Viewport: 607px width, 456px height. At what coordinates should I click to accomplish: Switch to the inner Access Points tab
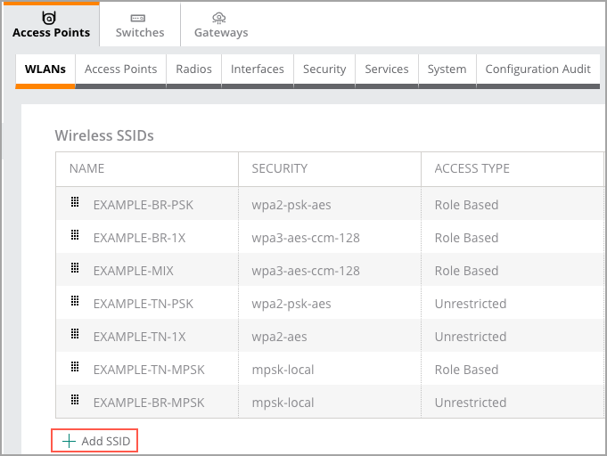(121, 69)
